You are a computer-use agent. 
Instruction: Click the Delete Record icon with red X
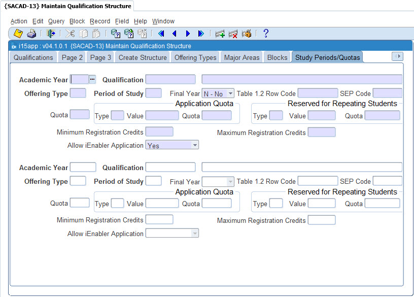click(x=233, y=34)
